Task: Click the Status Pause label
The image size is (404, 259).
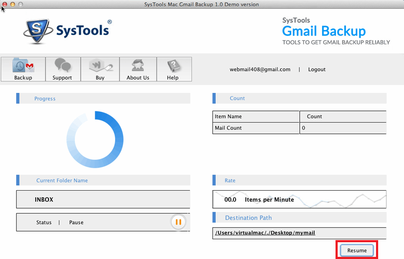Action: [60, 222]
